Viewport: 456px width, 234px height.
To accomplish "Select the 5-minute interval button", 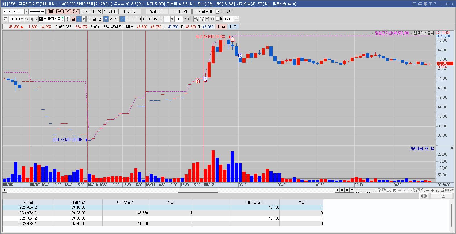I will [x=133, y=19].
